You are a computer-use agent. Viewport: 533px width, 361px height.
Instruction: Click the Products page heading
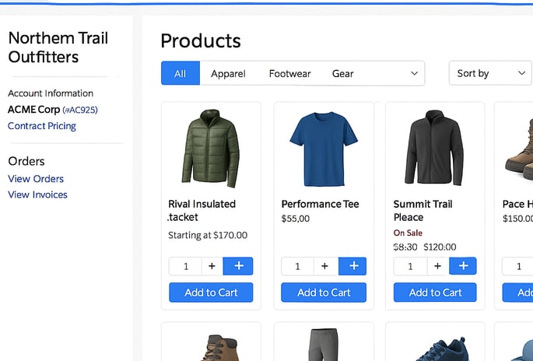(201, 40)
